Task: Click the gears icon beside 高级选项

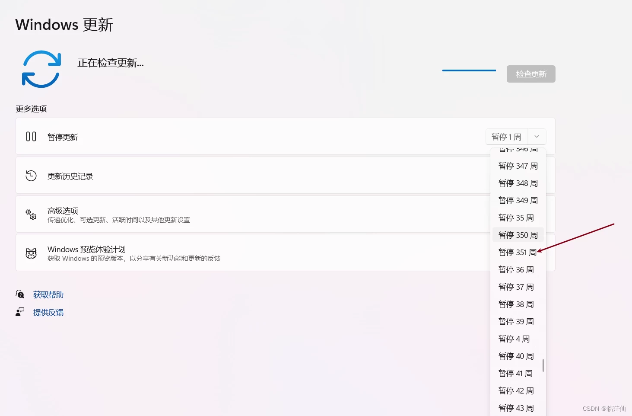Action: (31, 214)
